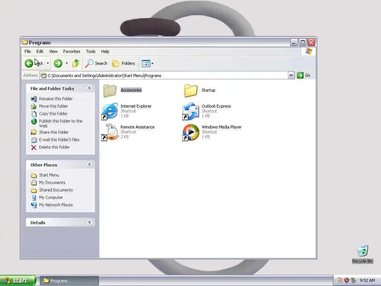
Task: Expand the Details panel
Action: (x=89, y=222)
